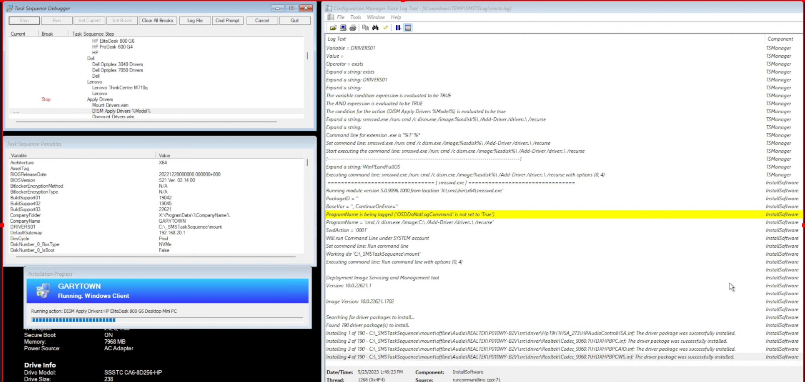Quit the Task Sequence Debugger
This screenshot has height=382, width=805.
point(295,20)
